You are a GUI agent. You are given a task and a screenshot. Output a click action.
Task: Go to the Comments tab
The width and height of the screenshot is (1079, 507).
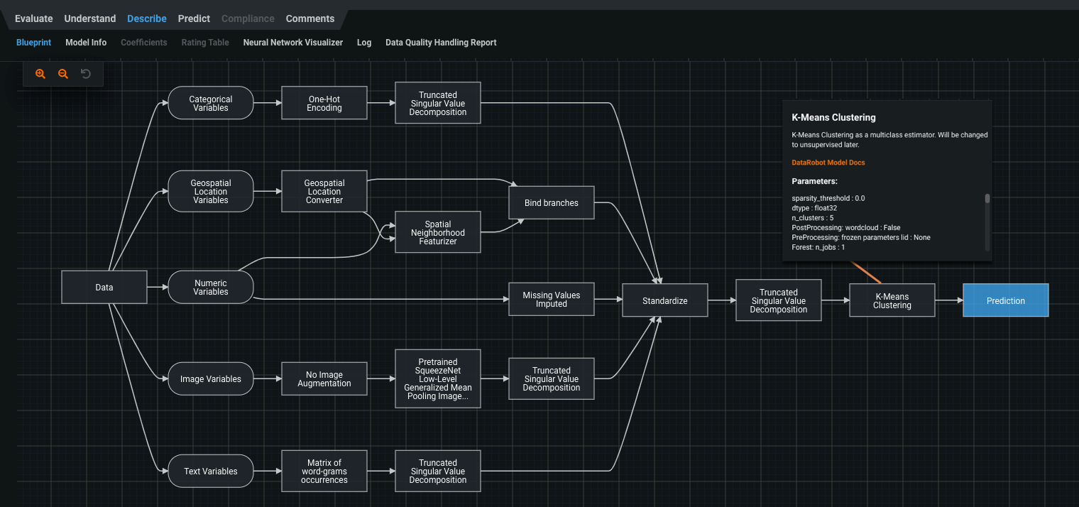[x=310, y=18]
